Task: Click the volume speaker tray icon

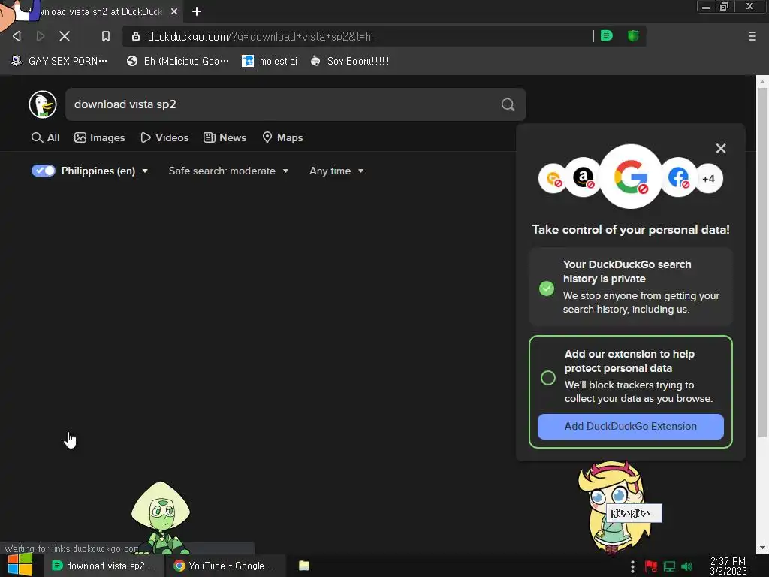Action: coord(686,566)
